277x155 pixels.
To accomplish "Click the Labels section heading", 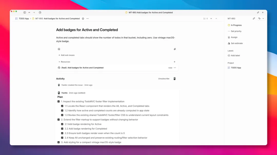I will 230,51.
